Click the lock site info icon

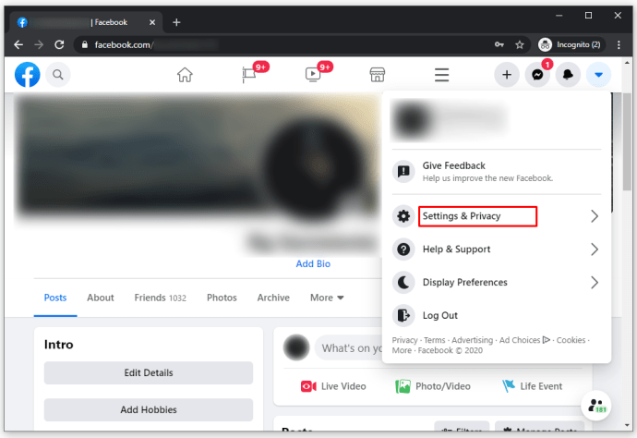click(85, 44)
